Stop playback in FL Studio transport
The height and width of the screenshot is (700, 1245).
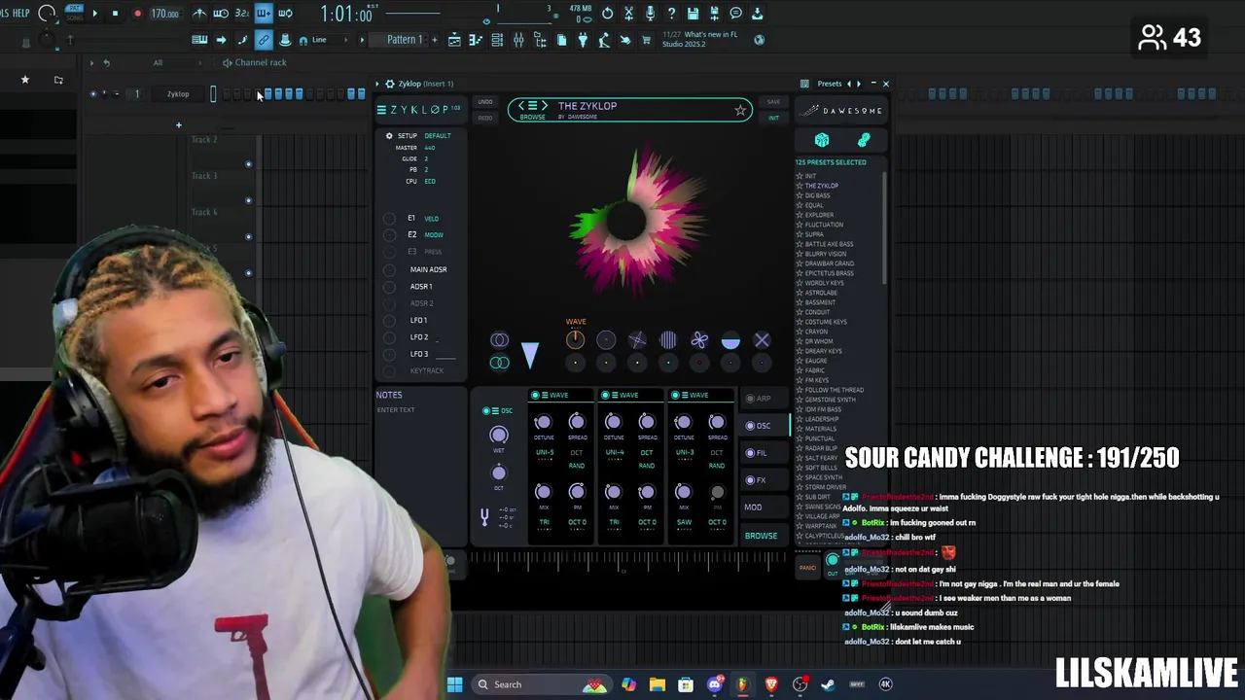tap(115, 14)
